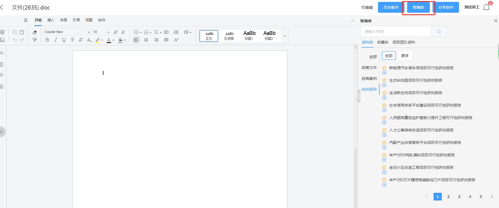Click the select-all icon beside the copy icon

click(22, 32)
